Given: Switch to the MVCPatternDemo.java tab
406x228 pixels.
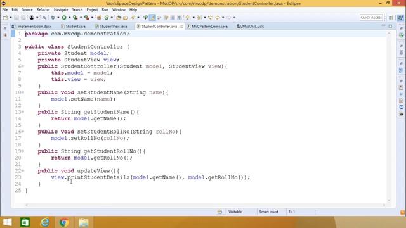Looking at the screenshot, I should (207, 27).
